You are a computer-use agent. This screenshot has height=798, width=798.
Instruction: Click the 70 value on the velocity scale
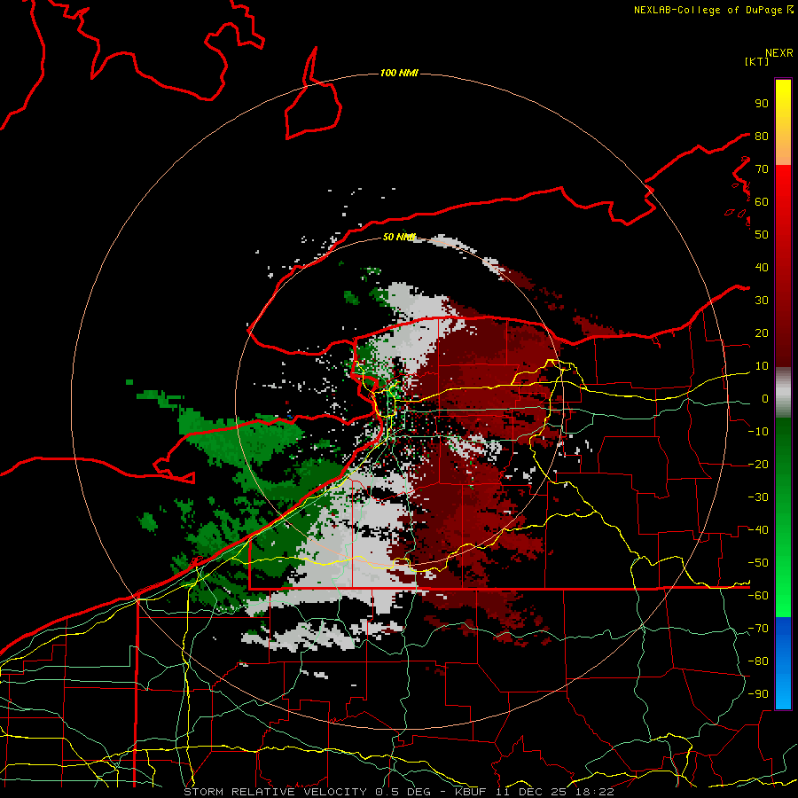tap(762, 169)
